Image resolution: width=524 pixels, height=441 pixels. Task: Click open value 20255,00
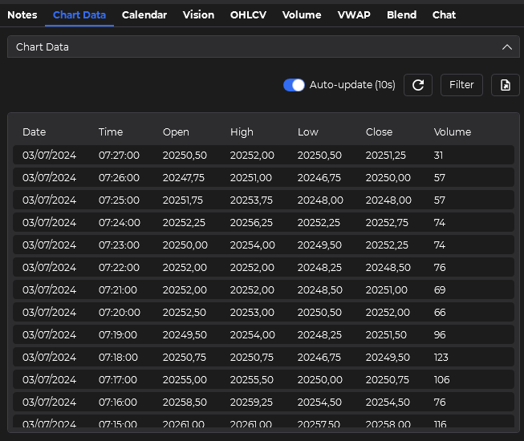185,379
